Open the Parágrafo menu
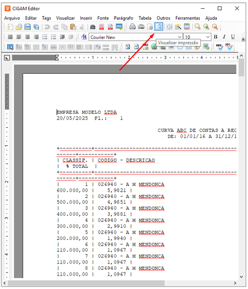248x289 pixels. click(x=123, y=18)
